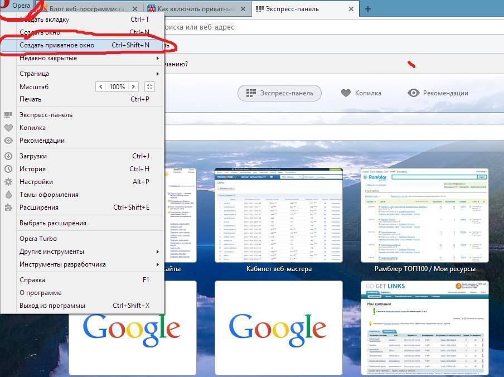
Task: Close the Блог веб-программиста tab
Action: (135, 9)
